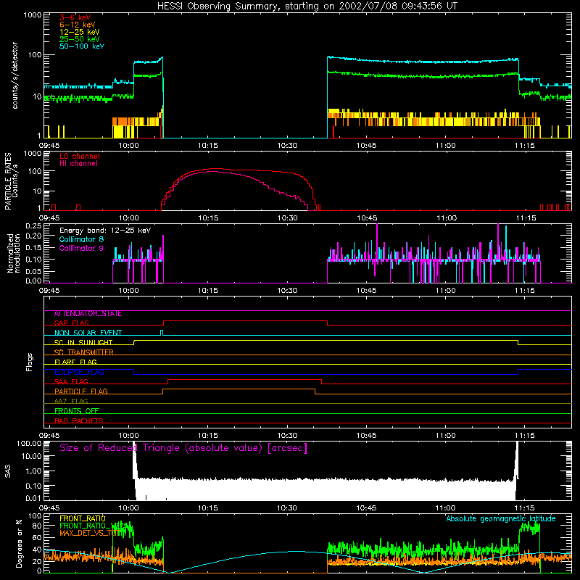Click the Normalized modulation axis label
The height and width of the screenshot is (580, 580).
click(13, 253)
